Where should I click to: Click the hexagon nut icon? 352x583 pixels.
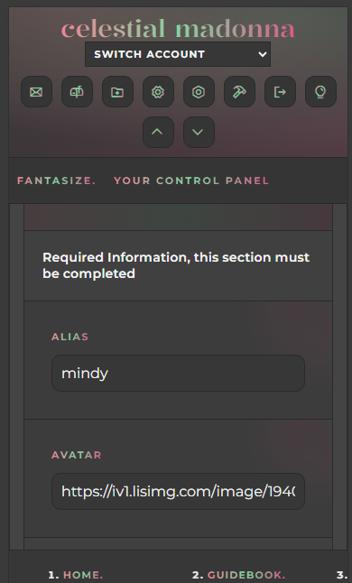pyautogui.click(x=199, y=92)
